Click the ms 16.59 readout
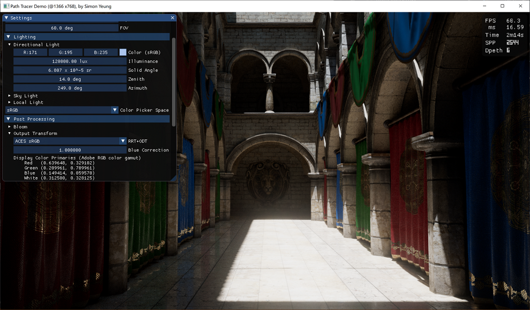 506,27
